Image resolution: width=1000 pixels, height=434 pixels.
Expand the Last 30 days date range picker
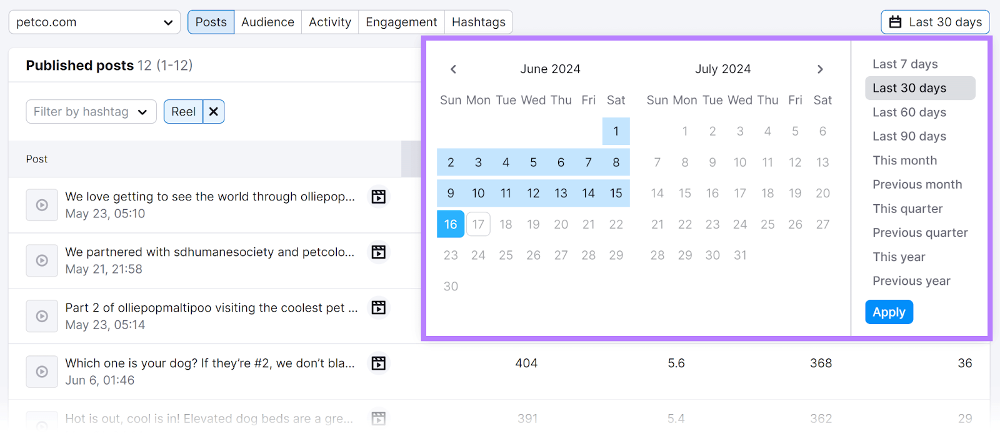(934, 21)
